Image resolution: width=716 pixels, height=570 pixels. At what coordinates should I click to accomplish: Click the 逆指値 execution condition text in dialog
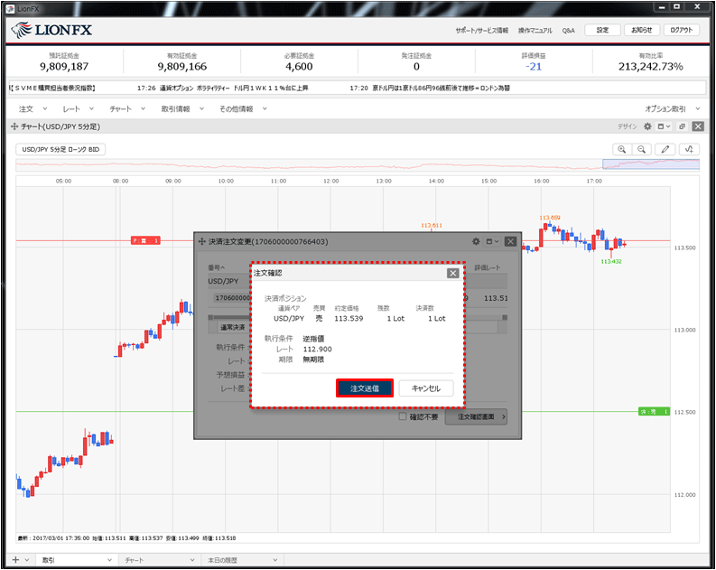click(313, 339)
